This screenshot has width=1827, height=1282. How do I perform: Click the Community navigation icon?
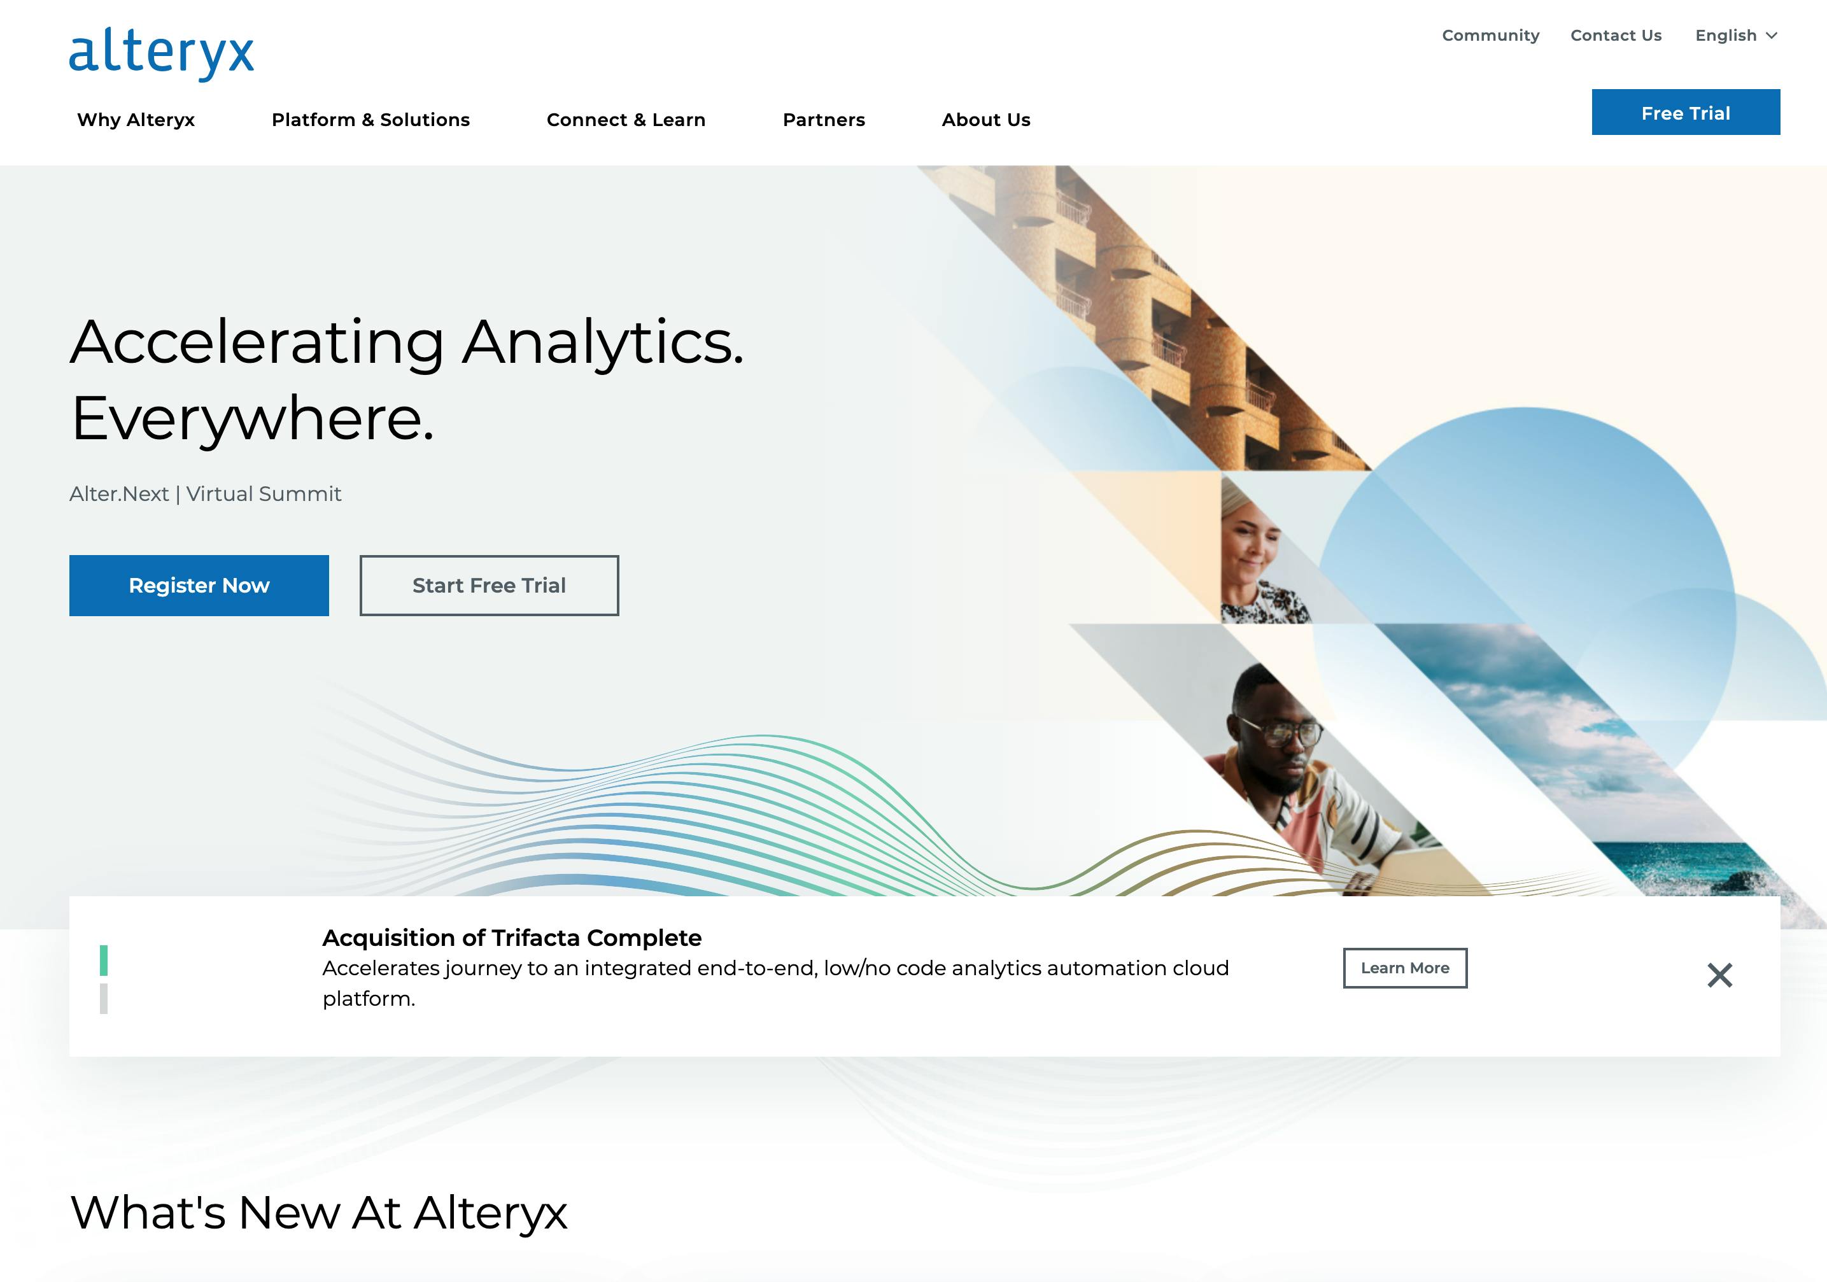tap(1491, 35)
